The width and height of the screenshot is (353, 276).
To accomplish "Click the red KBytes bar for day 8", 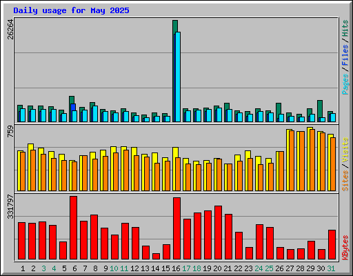I will pyautogui.click(x=94, y=237).
